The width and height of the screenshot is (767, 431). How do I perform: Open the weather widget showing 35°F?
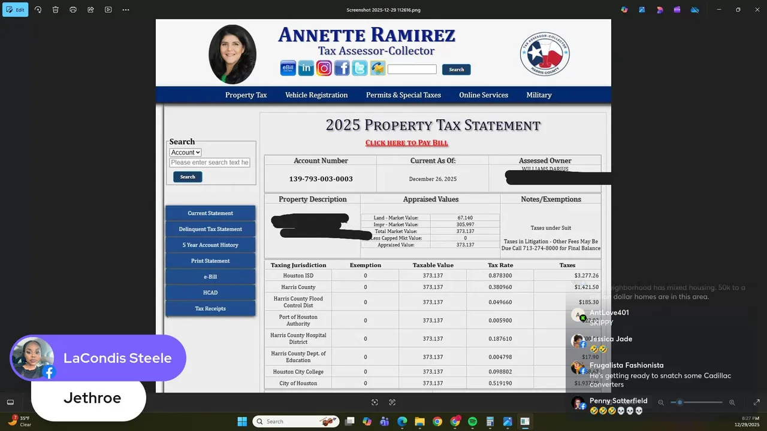point(19,421)
